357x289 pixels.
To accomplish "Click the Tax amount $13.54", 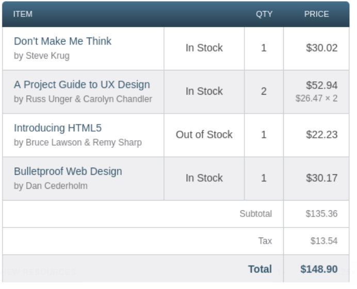I will click(323, 241).
